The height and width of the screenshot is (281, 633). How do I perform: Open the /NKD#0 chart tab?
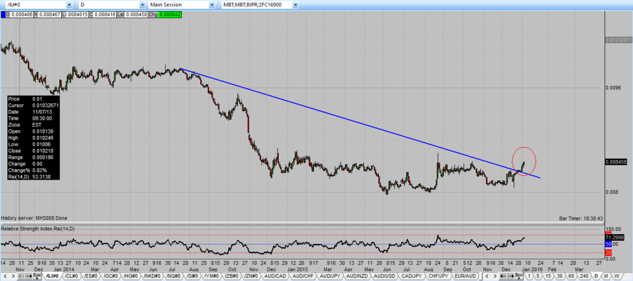[152, 276]
